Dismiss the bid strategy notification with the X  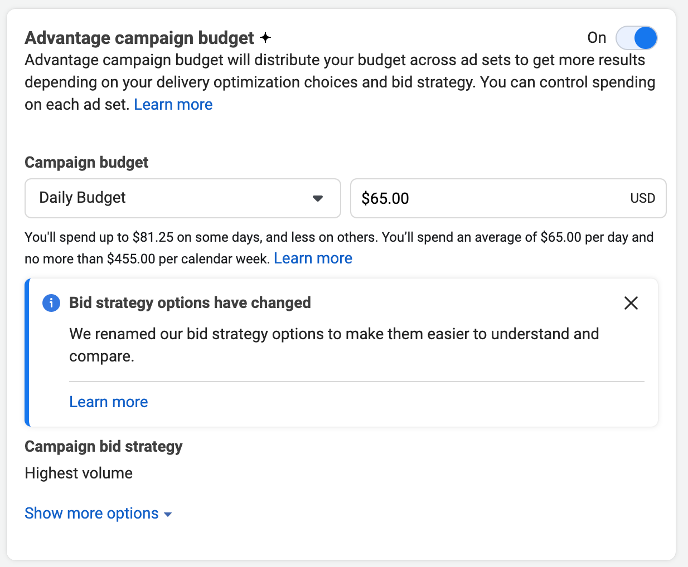click(x=631, y=303)
